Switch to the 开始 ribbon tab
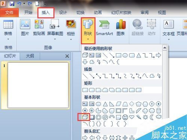The width and height of the screenshot is (187, 140). click(28, 13)
